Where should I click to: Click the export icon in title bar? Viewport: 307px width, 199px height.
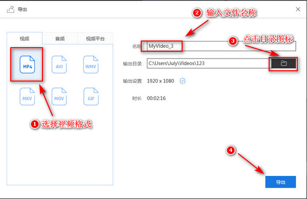pyautogui.click(x=10, y=9)
